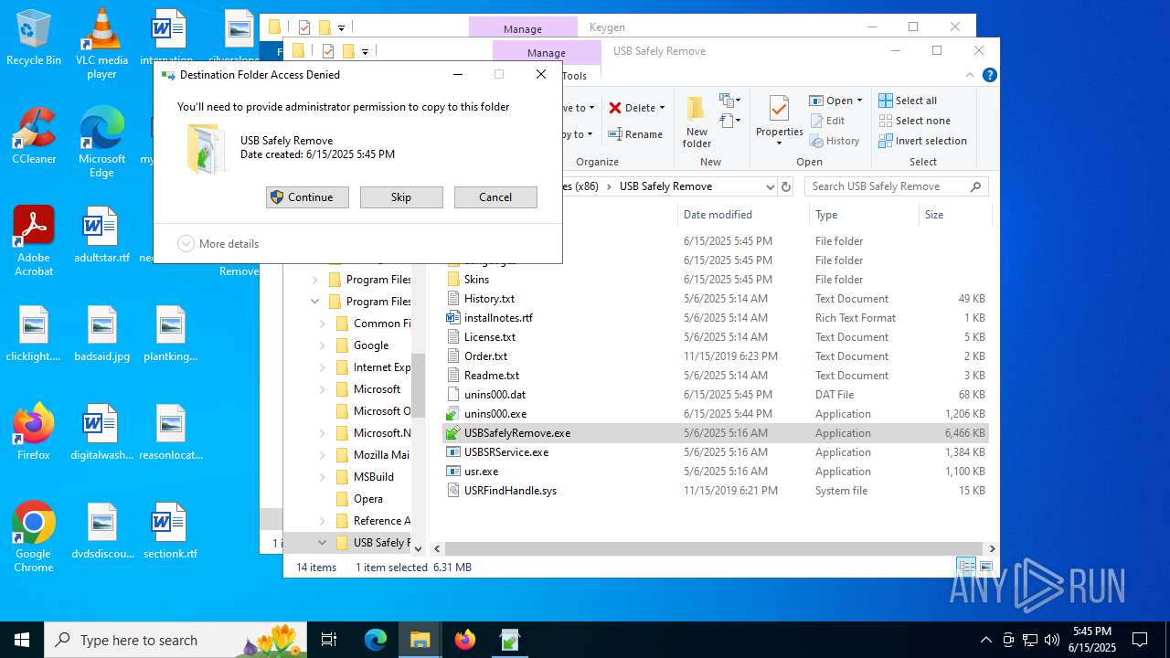Expand More details in the dialog
1170x658 pixels.
(x=218, y=244)
